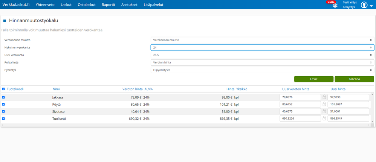Click the Uusi veroton hinta field for Pöytä
Screen dimensions: 376x162
pyautogui.click(x=300, y=104)
